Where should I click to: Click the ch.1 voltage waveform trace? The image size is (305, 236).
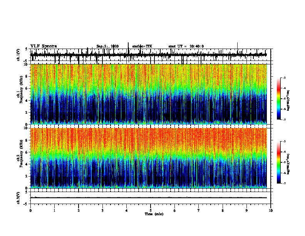point(149,55)
